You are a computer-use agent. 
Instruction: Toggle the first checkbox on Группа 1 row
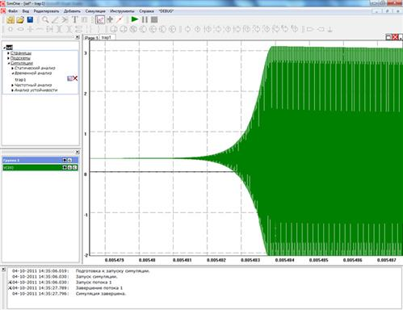[65, 160]
